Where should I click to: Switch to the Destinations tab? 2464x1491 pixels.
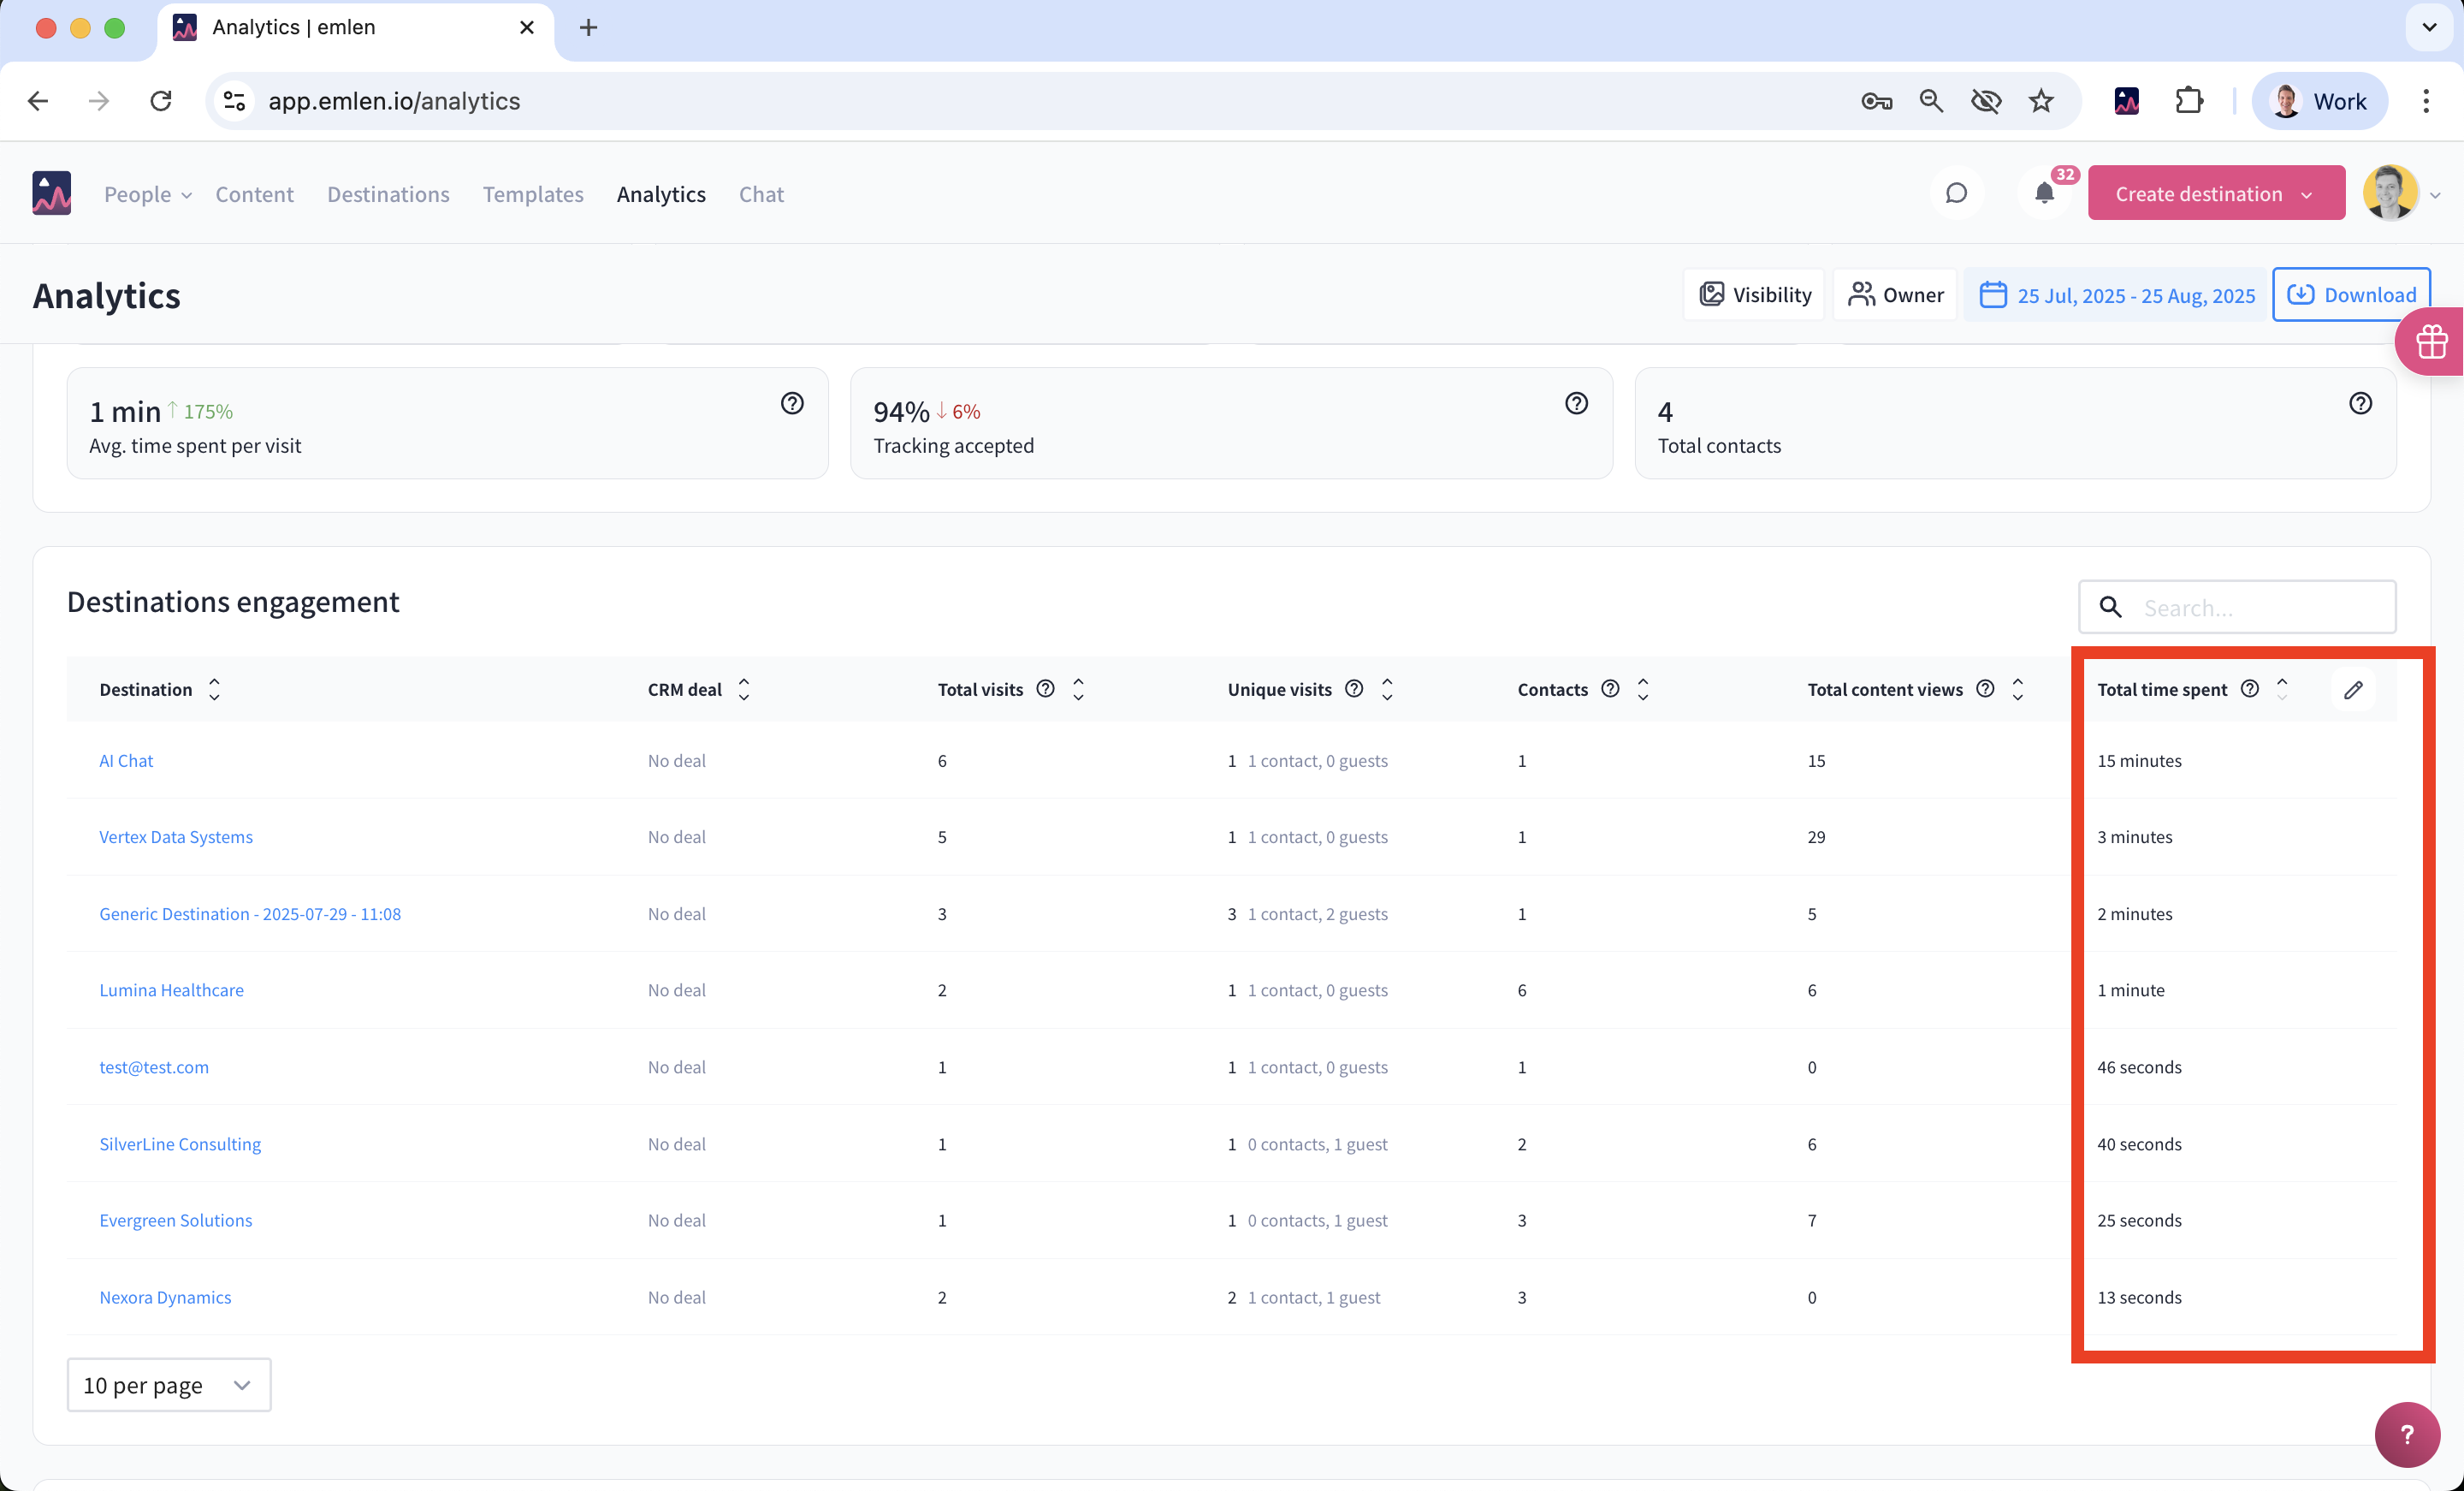click(x=388, y=194)
